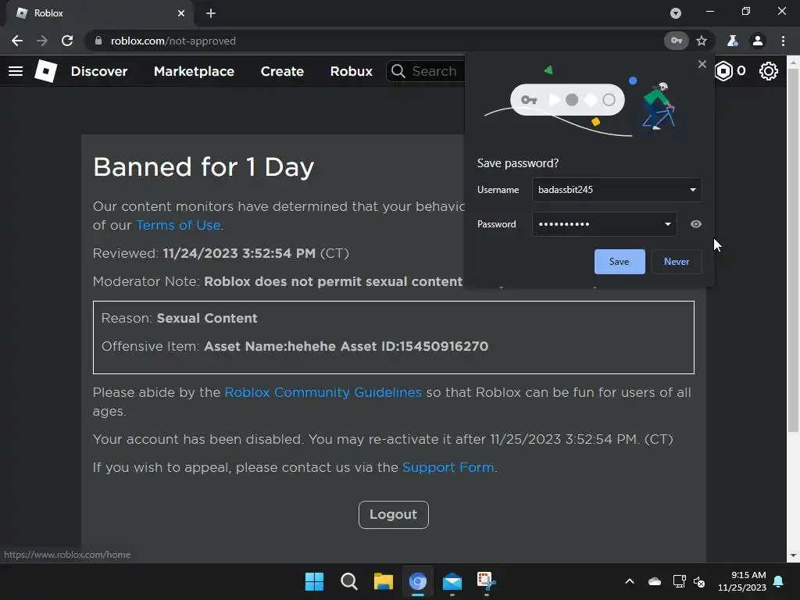This screenshot has width=800, height=600.
Task: Open the Create menu item
Action: [x=282, y=71]
